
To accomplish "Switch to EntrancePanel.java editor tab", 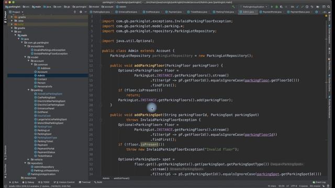I will coord(126,12).
